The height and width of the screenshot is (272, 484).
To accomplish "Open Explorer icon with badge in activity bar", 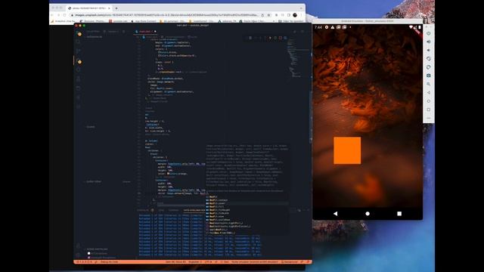I will pos(79,33).
